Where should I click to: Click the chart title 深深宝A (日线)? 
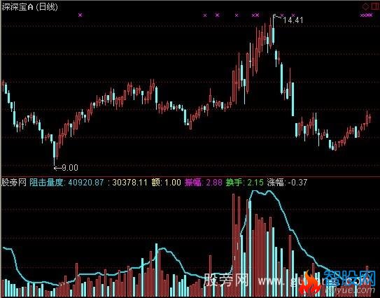click(x=30, y=7)
